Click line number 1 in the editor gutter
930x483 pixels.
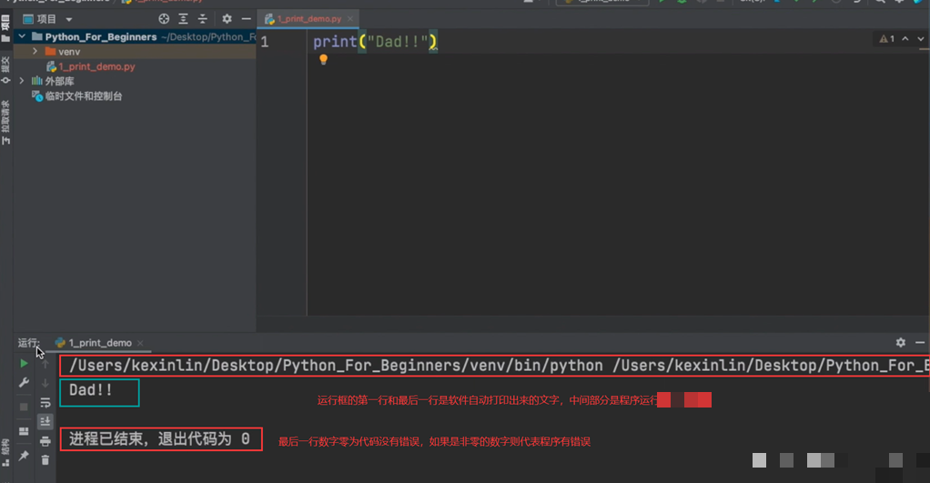(265, 42)
